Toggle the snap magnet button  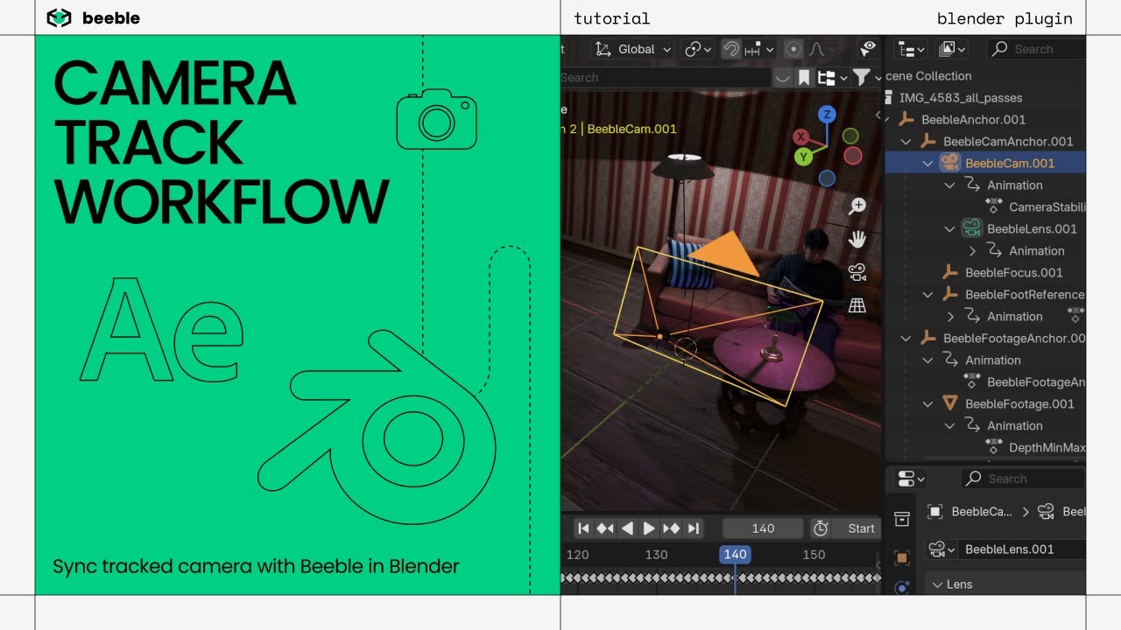pyautogui.click(x=730, y=49)
